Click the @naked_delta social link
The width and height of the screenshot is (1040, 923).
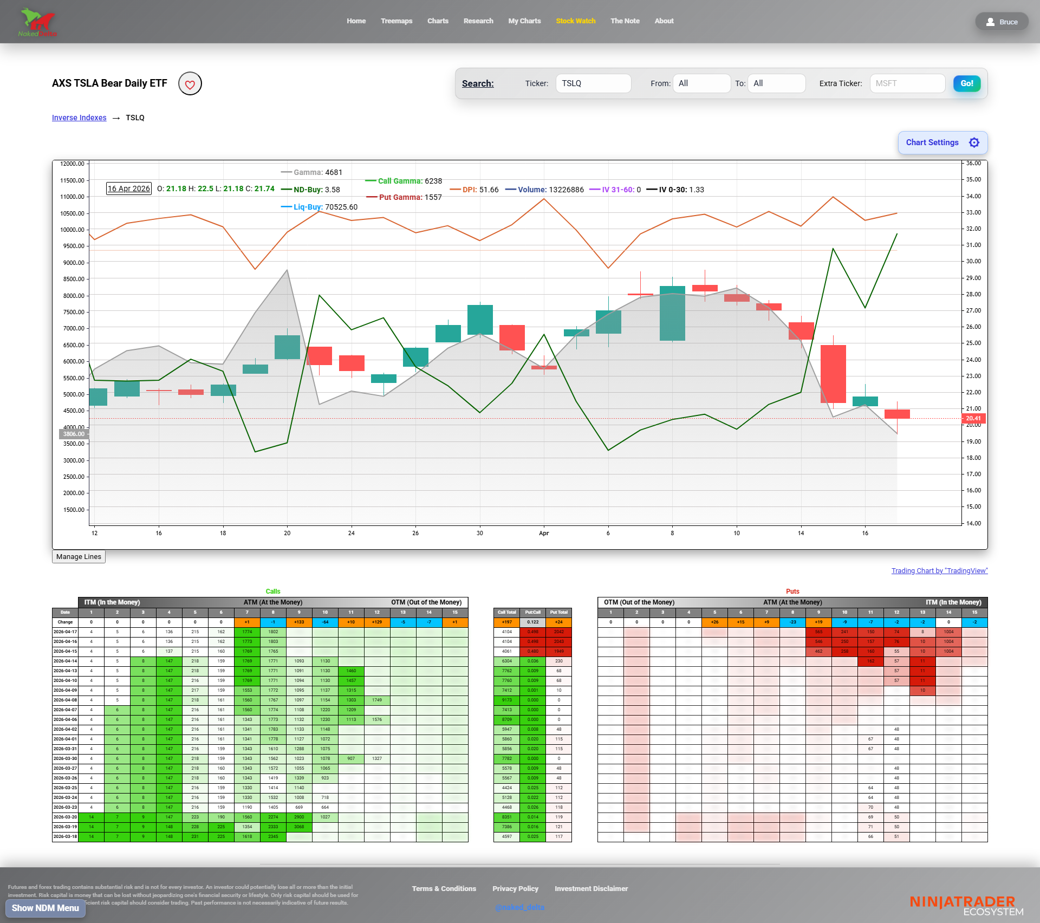coord(519,907)
